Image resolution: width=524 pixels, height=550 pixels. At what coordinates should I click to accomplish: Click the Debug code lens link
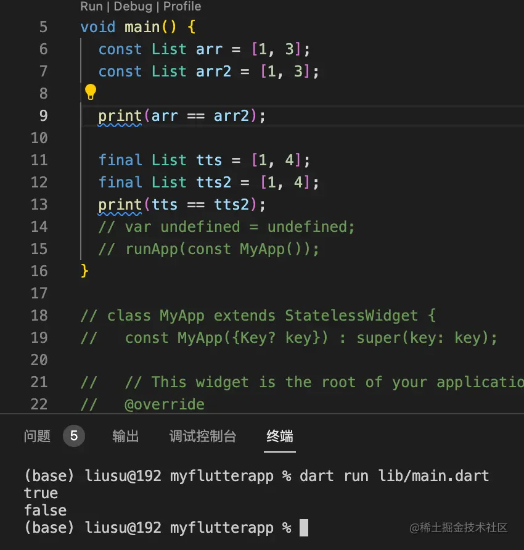[x=133, y=6]
